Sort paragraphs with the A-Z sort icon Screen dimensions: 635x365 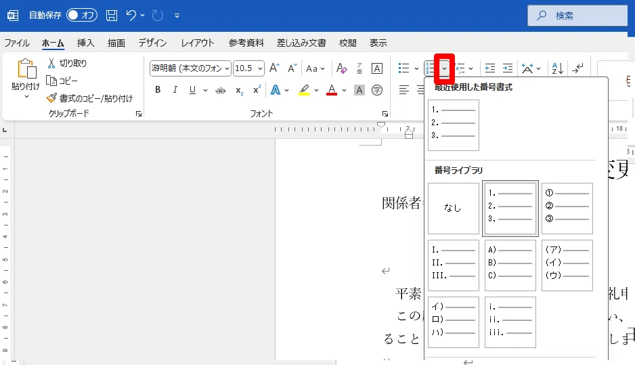(558, 68)
